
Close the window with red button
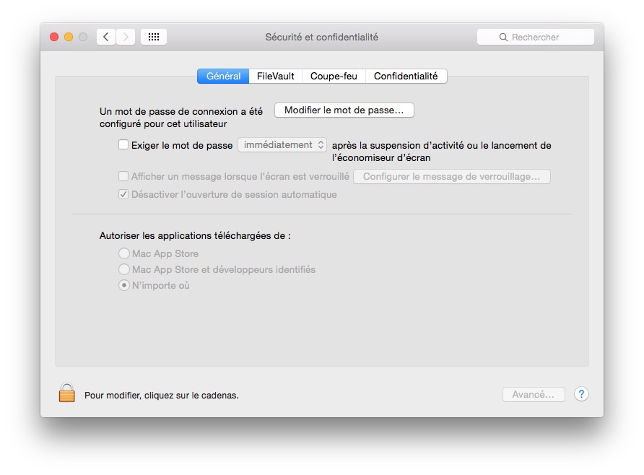[x=54, y=37]
